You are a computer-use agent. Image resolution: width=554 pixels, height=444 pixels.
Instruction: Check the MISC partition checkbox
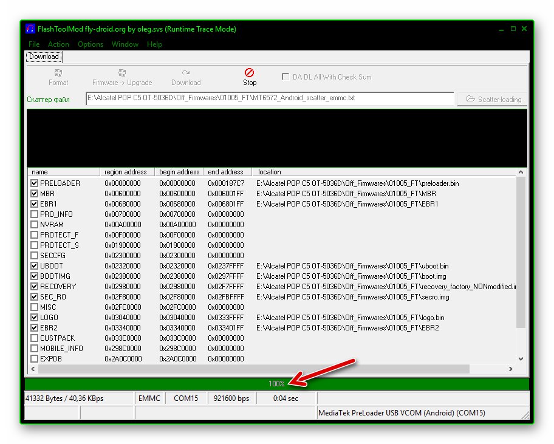tap(34, 307)
